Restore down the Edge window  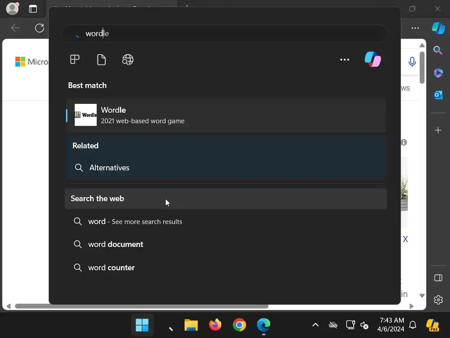click(x=412, y=9)
